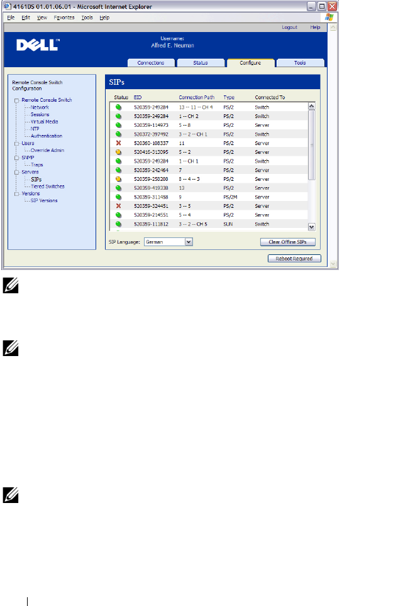Click green status icon for EID 520359-311458
This screenshot has width=403, height=606.
(x=119, y=197)
